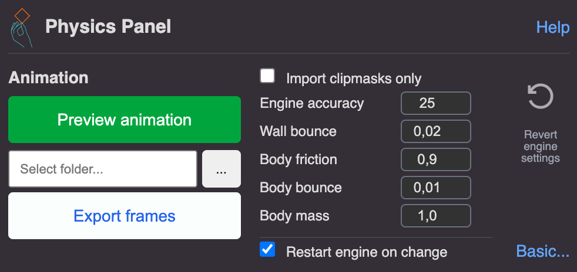Screen dimensions: 577x272
Task: Click the Revert engine settings label
Action: pos(540,146)
